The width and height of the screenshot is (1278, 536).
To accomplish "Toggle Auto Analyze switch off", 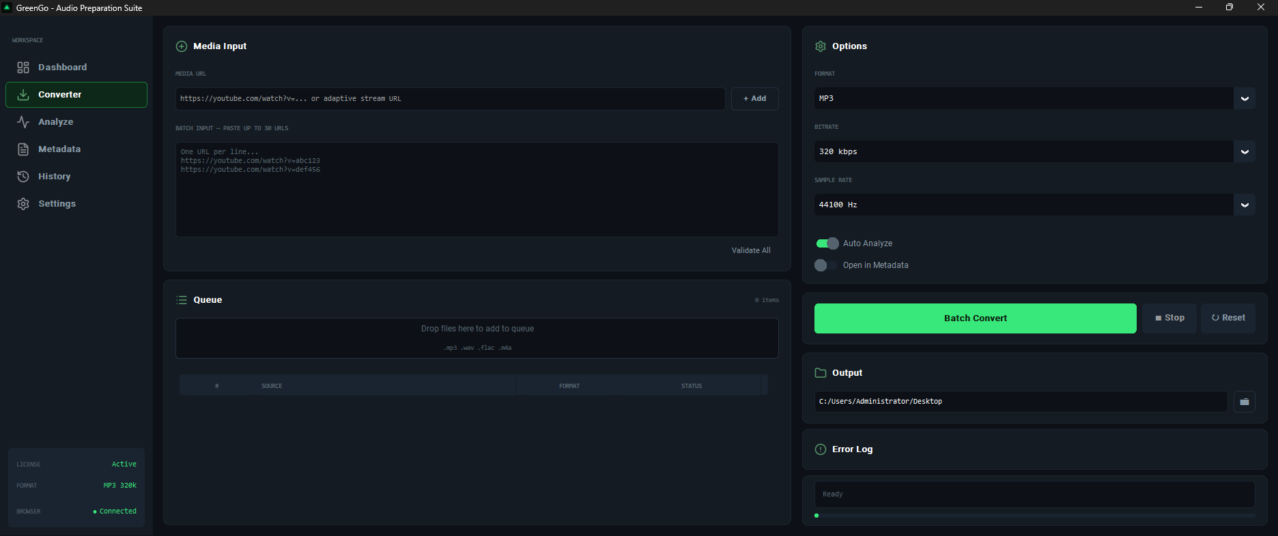I will 827,243.
